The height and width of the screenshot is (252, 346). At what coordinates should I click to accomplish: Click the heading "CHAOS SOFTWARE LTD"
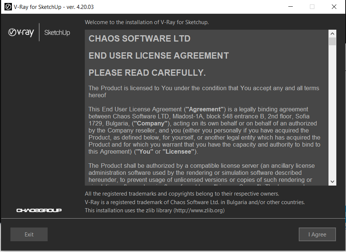(140, 39)
